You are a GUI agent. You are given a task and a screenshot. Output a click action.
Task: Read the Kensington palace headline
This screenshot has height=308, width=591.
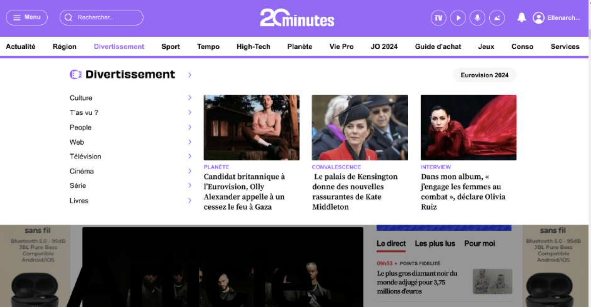(355, 192)
